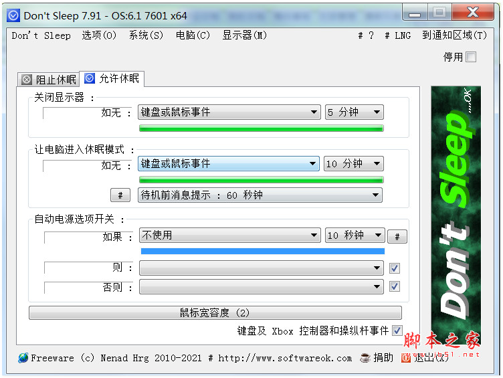
Task: Open the # ? help menu
Action: 366,35
